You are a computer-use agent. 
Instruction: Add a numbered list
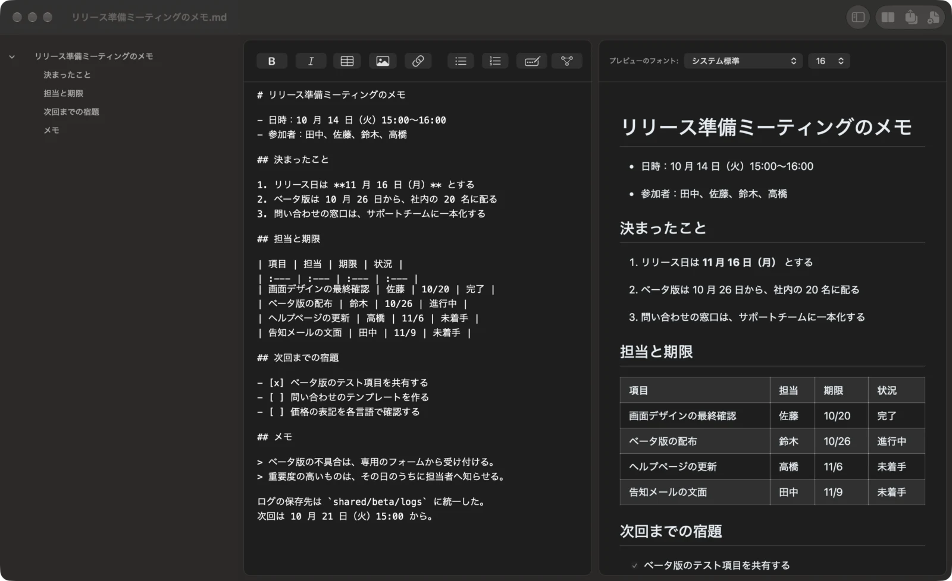(x=495, y=61)
